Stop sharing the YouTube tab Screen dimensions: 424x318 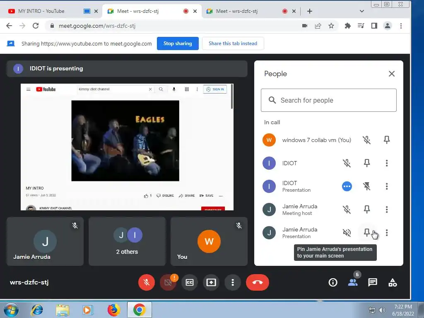coord(178,43)
